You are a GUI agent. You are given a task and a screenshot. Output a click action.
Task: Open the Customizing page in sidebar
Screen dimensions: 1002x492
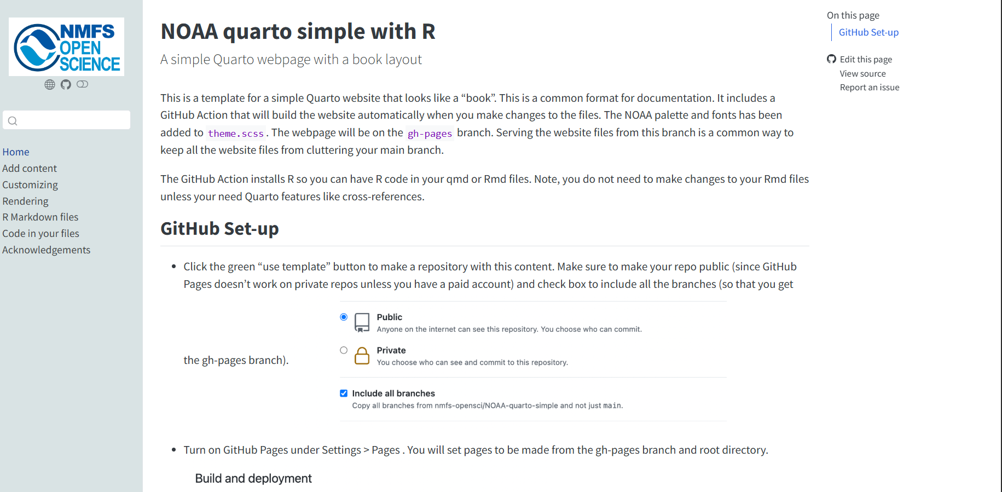tap(30, 185)
